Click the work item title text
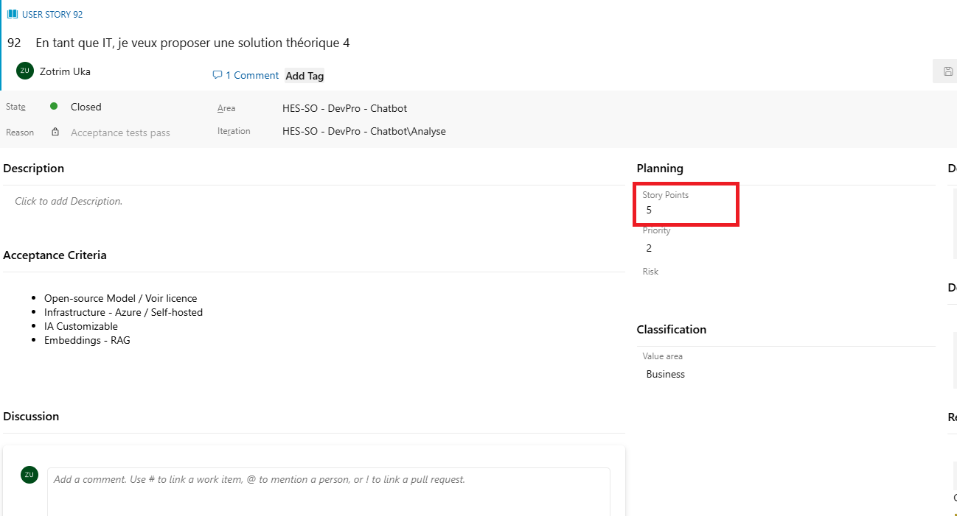This screenshot has height=516, width=957. (192, 43)
